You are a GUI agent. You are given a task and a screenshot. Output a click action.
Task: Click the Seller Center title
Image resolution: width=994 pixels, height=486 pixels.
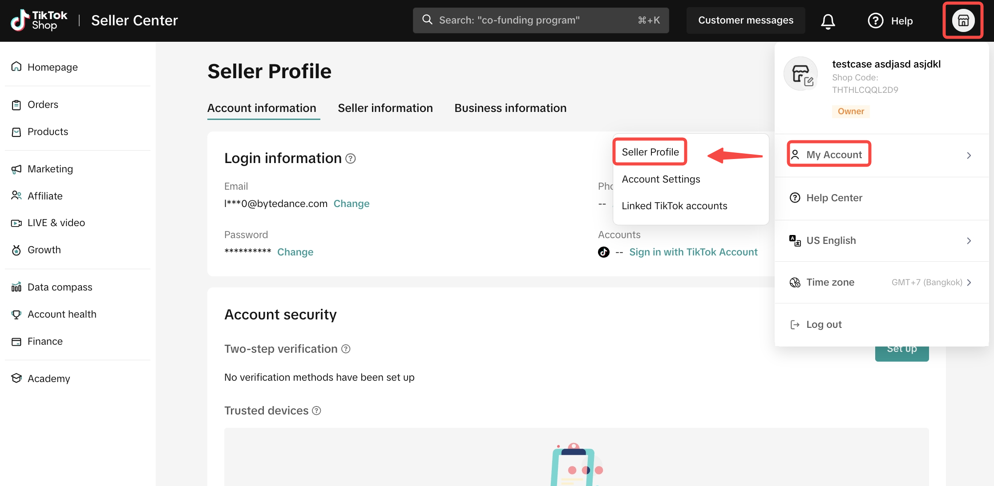tap(134, 20)
